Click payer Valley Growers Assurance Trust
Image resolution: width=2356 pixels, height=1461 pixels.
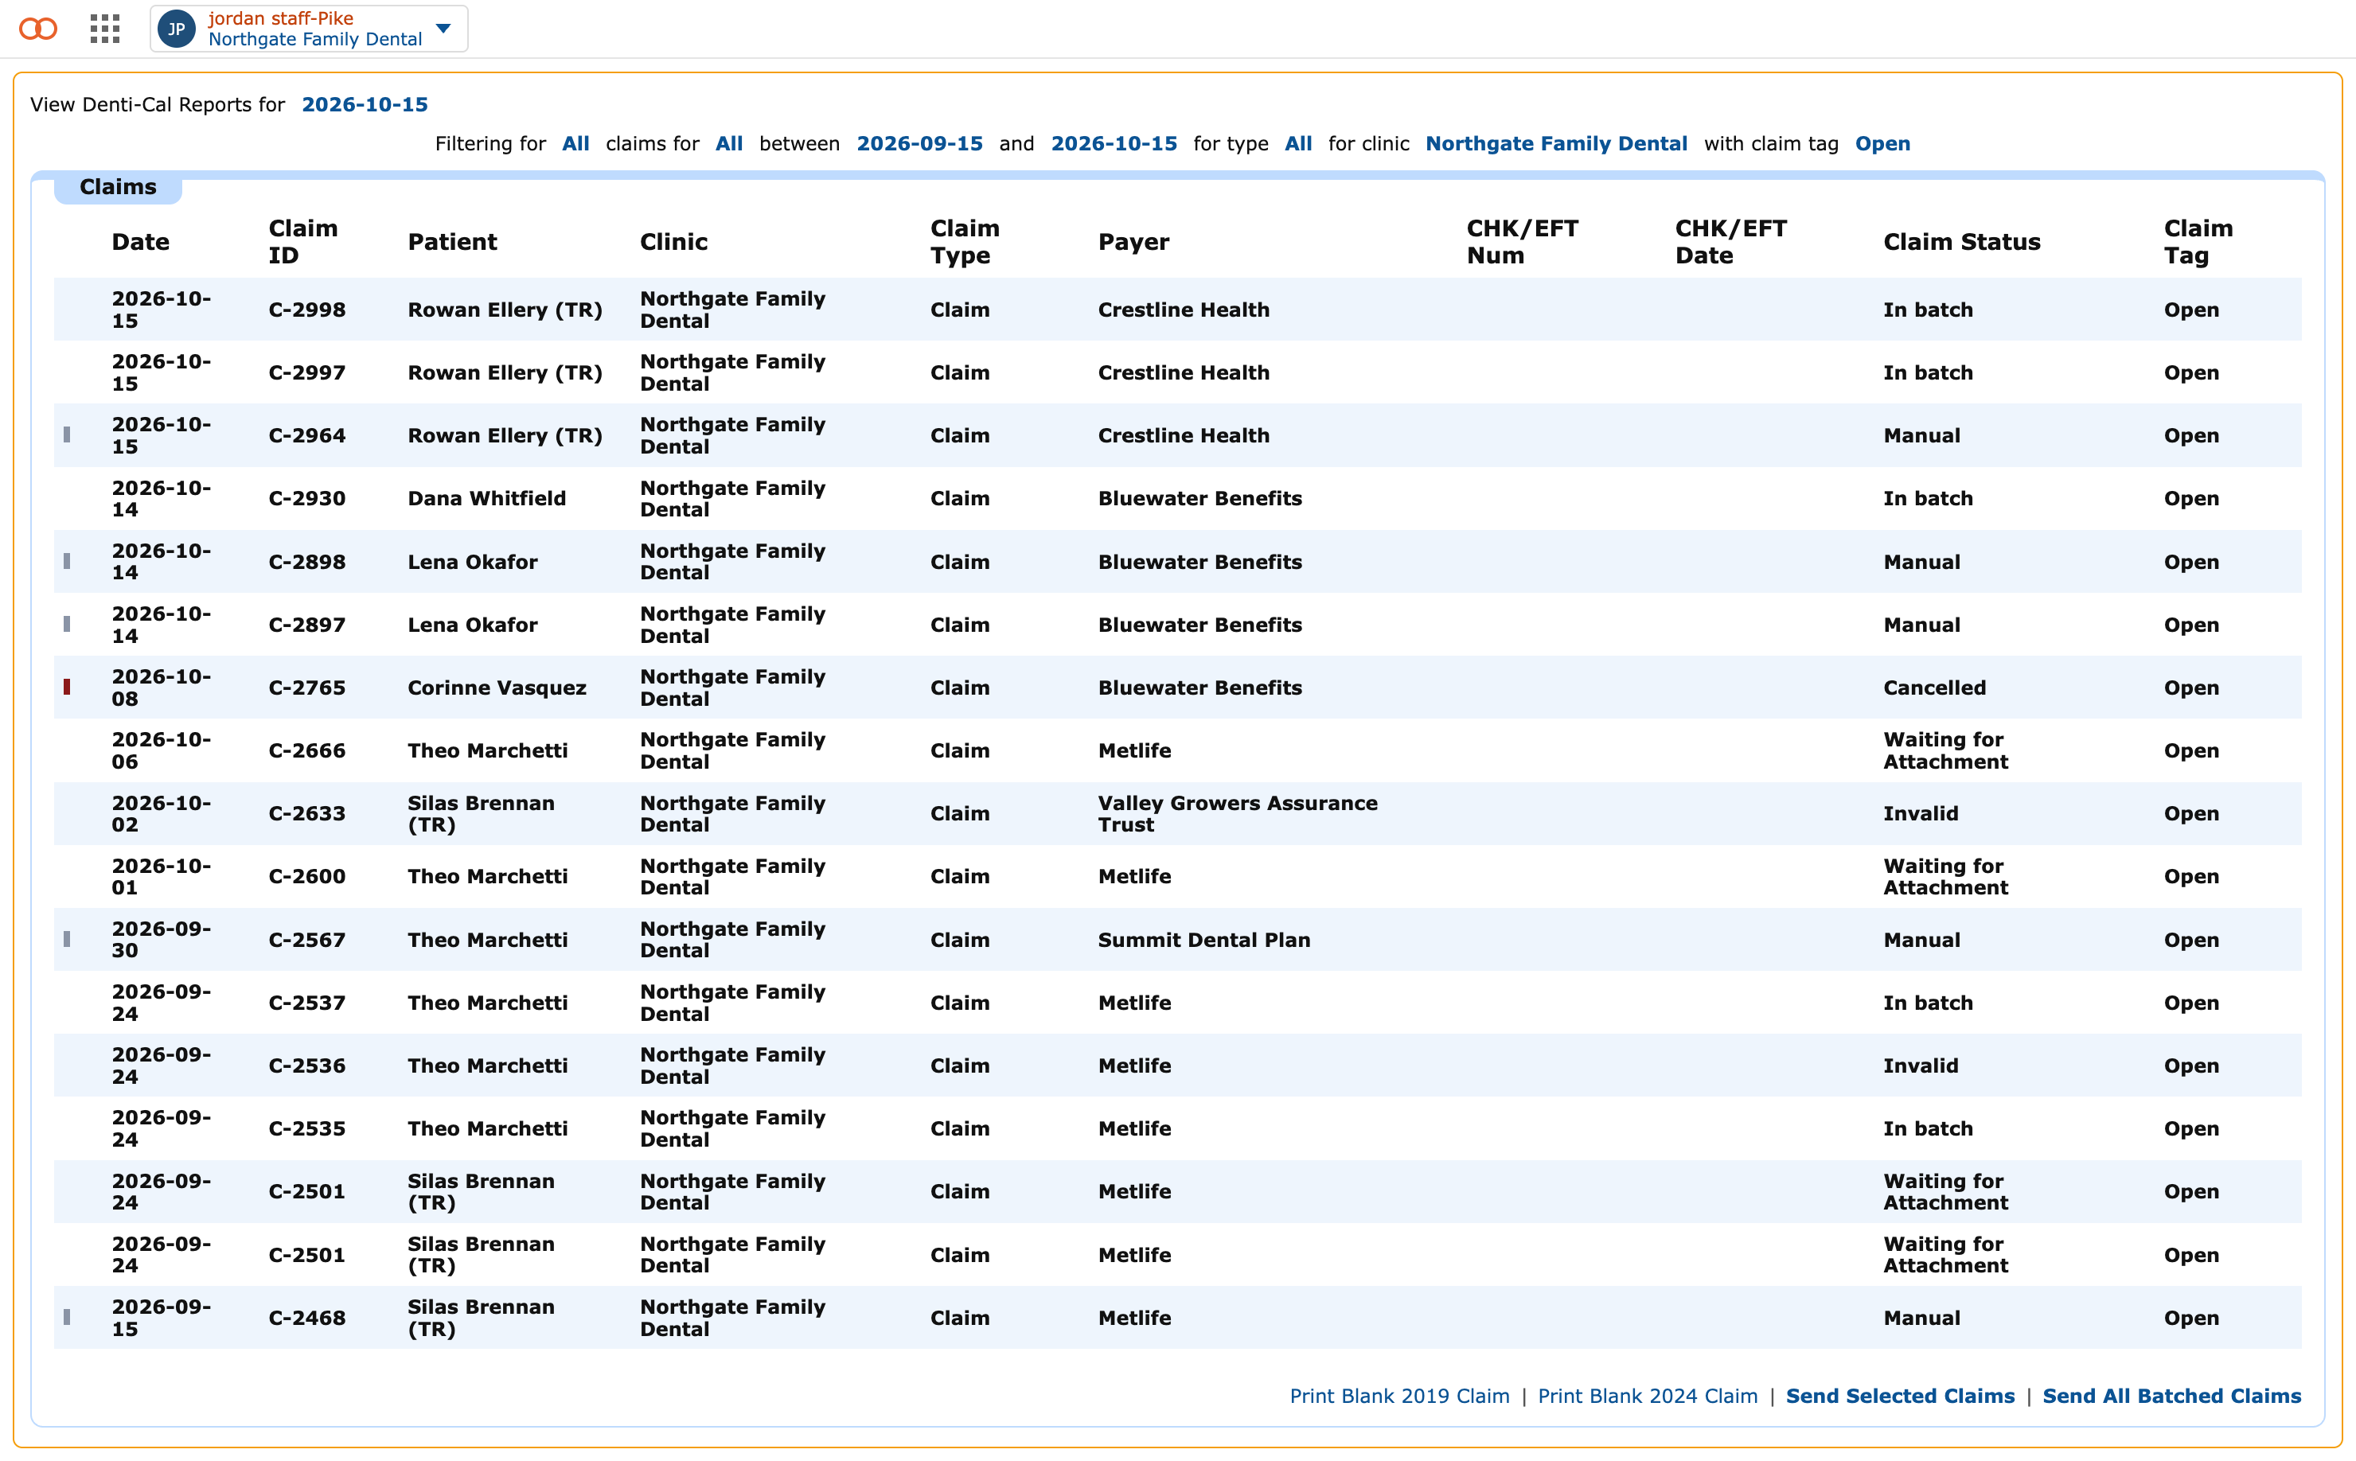(x=1237, y=813)
